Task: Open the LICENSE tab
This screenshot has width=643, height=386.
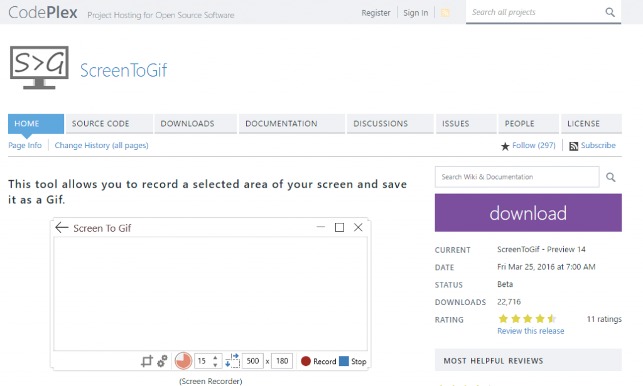Action: tap(592, 124)
